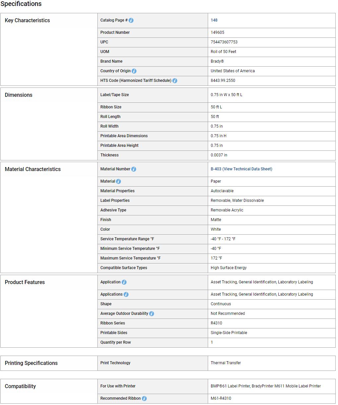Click the Product Number value 149605
This screenshot has height=405, width=338.
coord(217,32)
